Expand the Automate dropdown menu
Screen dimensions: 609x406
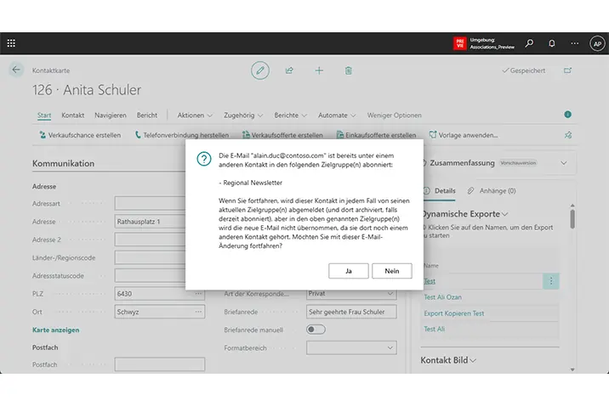[337, 116]
